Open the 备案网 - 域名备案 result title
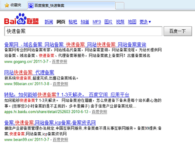195x147 pixels. pos(75,45)
